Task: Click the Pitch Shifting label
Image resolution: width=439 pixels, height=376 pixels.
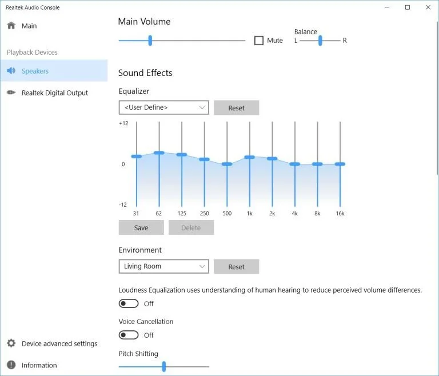Action: pyautogui.click(x=138, y=354)
